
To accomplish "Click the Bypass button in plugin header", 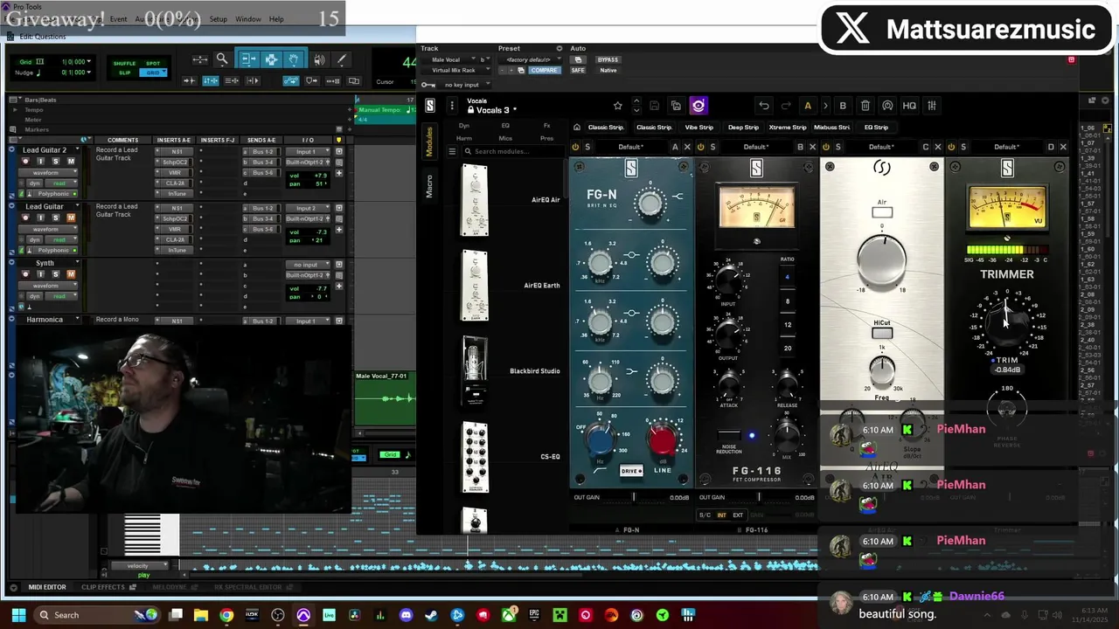I will pos(608,59).
